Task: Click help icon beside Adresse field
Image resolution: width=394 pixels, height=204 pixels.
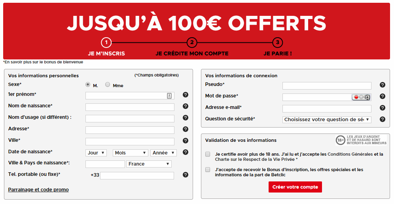Action: pyautogui.click(x=186, y=129)
